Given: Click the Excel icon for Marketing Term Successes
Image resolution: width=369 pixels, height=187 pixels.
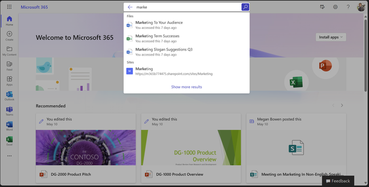Looking at the screenshot, I should pyautogui.click(x=130, y=38).
